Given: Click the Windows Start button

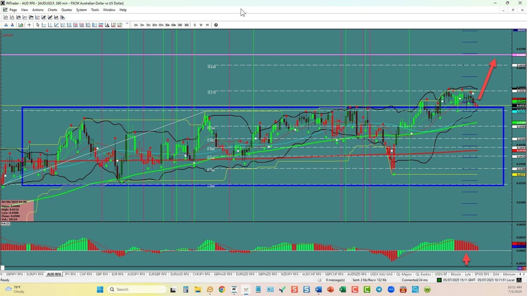Looking at the screenshot, I should click(x=100, y=289).
